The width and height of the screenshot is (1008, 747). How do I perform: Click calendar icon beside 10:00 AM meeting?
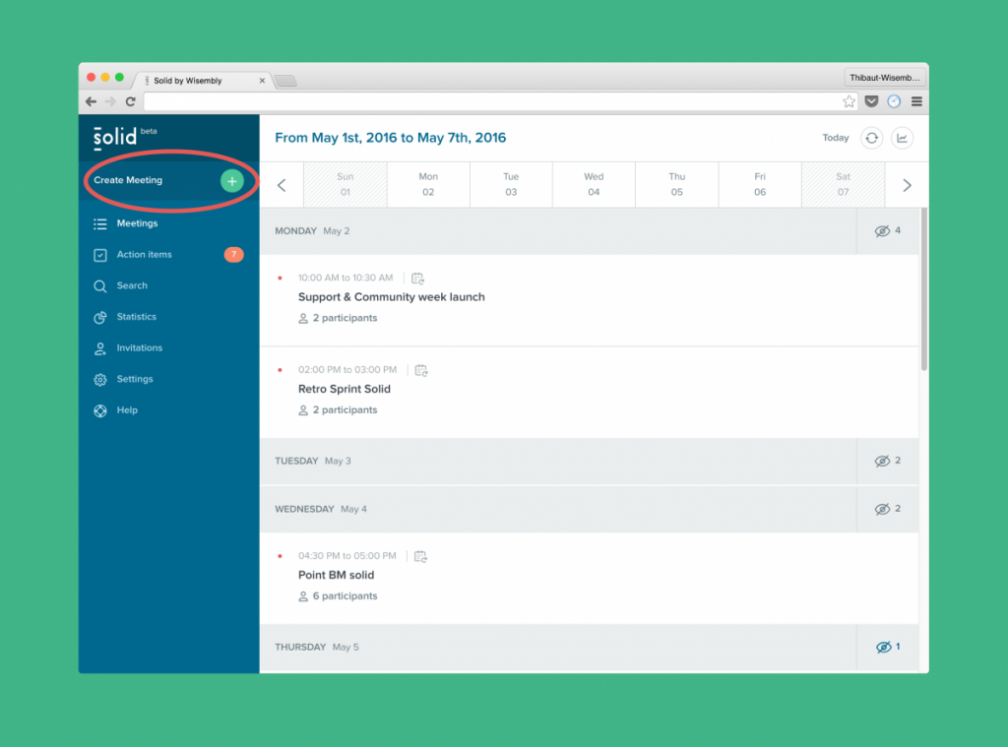pos(417,279)
